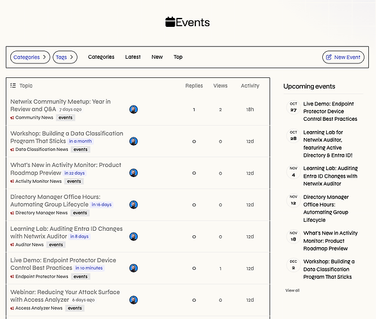Click poster avatar in Activity Monitor Roadmap row
Viewport: 376px width, 319px height.
tap(134, 173)
